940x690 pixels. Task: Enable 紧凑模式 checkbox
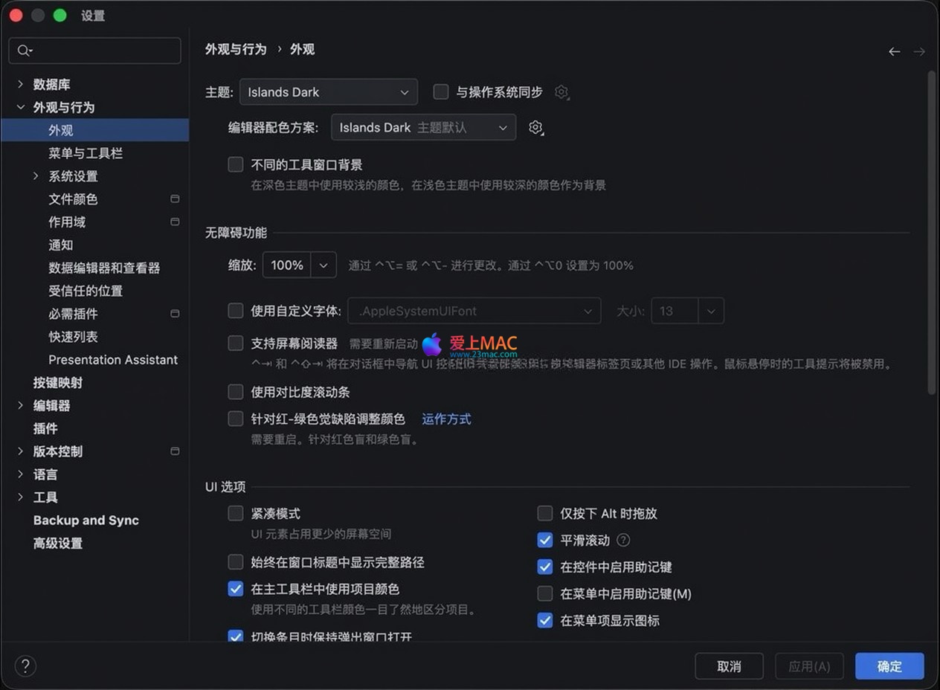pyautogui.click(x=236, y=514)
